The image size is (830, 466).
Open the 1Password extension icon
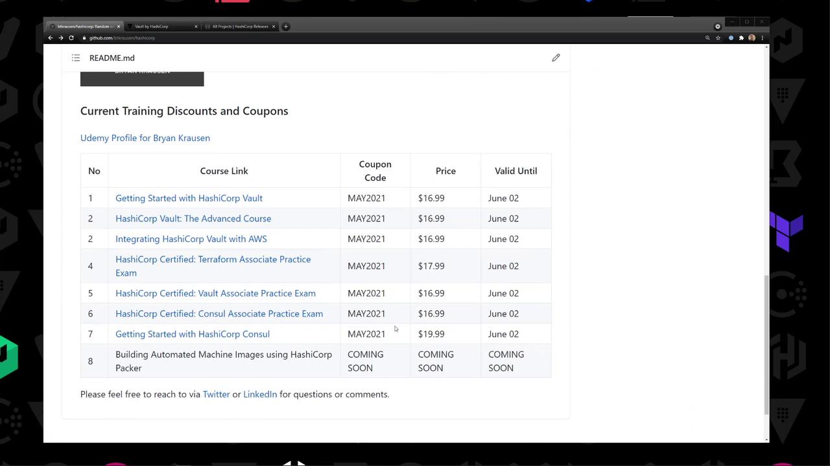tap(731, 38)
